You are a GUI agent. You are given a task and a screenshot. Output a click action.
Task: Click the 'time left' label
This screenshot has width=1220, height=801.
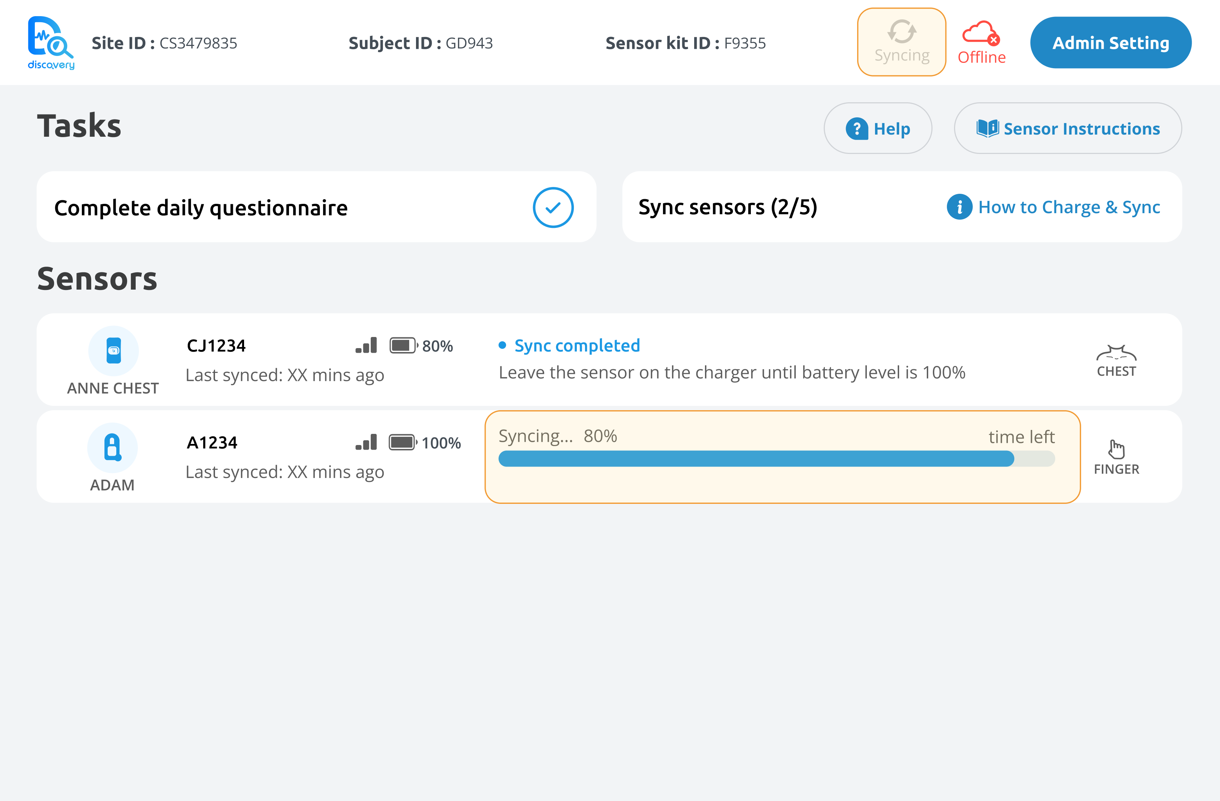click(1022, 437)
